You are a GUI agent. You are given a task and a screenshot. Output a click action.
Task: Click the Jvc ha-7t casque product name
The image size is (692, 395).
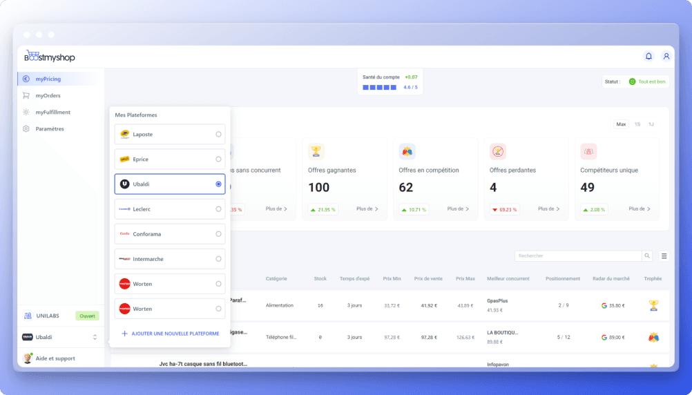tap(203, 364)
